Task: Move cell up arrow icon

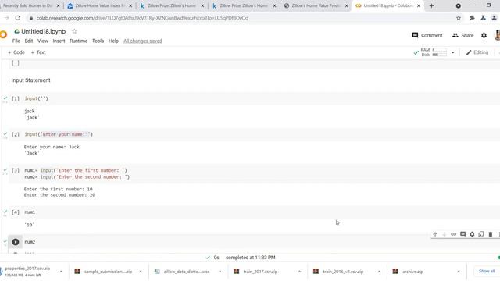Action: pyautogui.click(x=435, y=234)
